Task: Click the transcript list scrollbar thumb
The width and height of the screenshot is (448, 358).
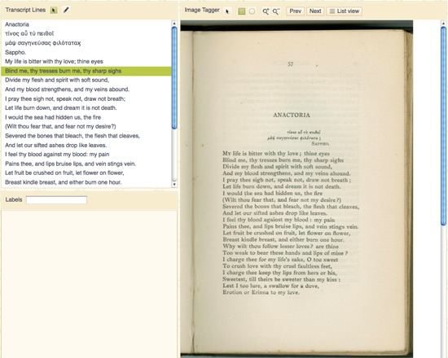Action: 174,77
